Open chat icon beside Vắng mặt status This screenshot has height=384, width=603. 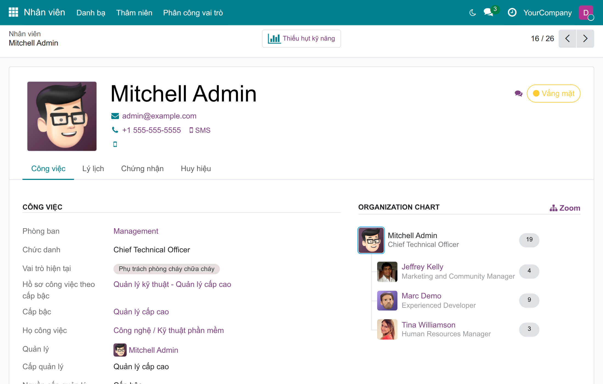pyautogui.click(x=518, y=94)
